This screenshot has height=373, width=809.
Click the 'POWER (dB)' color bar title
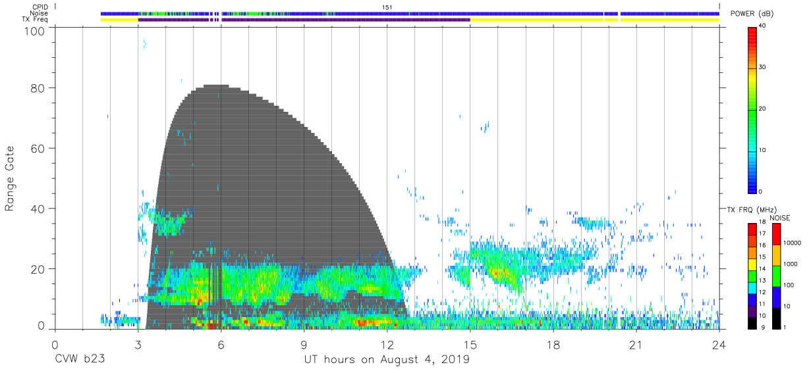coord(752,14)
